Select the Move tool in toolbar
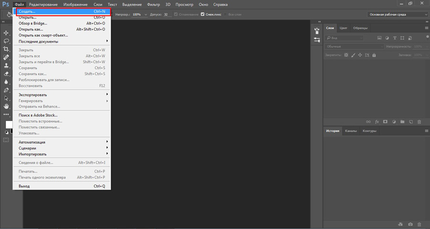 click(6, 33)
